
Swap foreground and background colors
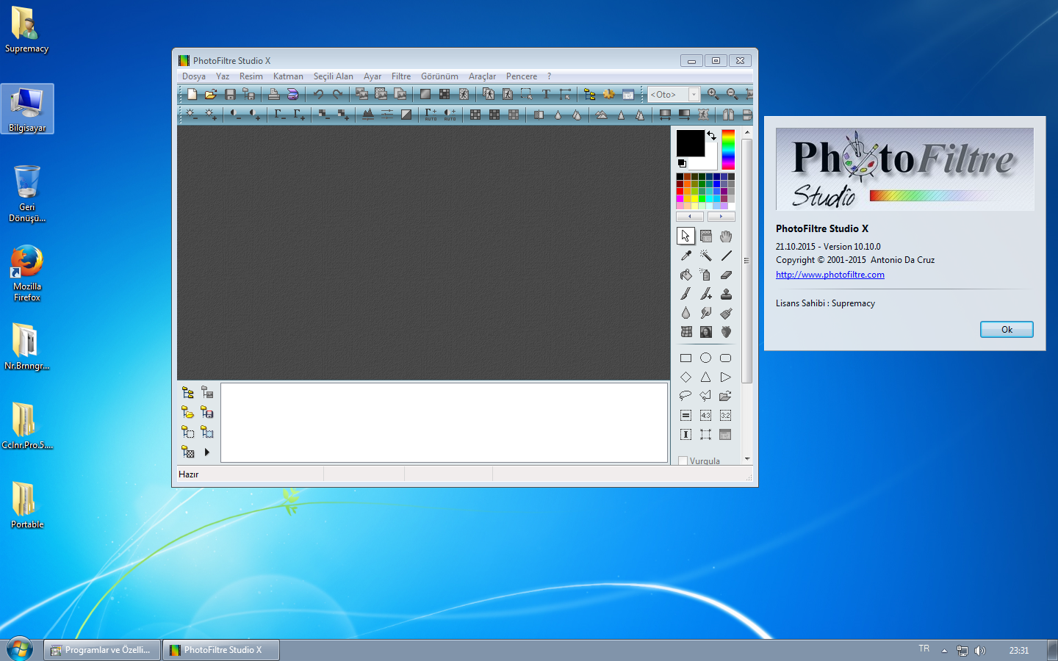(711, 136)
